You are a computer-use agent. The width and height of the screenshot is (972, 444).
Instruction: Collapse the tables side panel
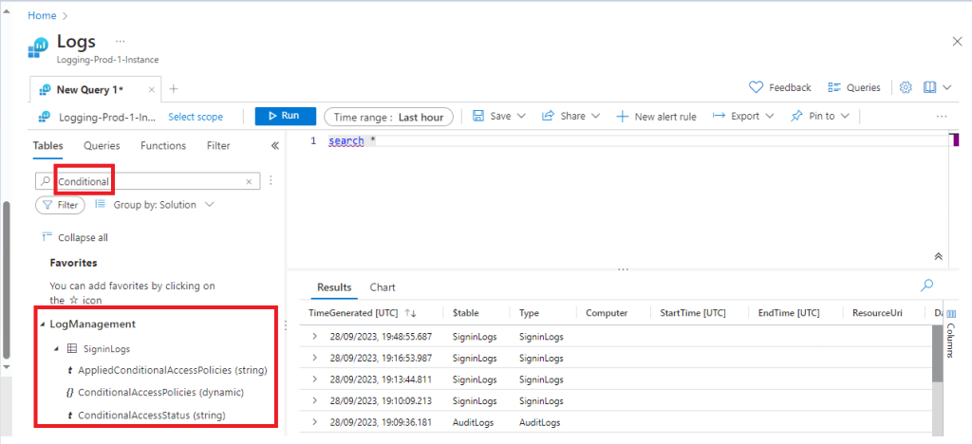point(275,146)
